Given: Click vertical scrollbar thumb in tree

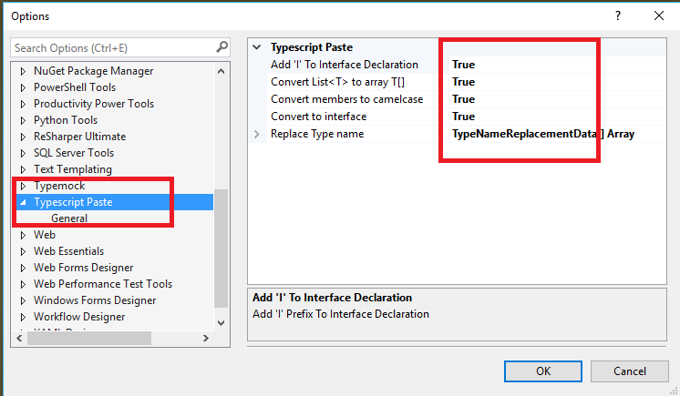Looking at the screenshot, I should [x=221, y=249].
